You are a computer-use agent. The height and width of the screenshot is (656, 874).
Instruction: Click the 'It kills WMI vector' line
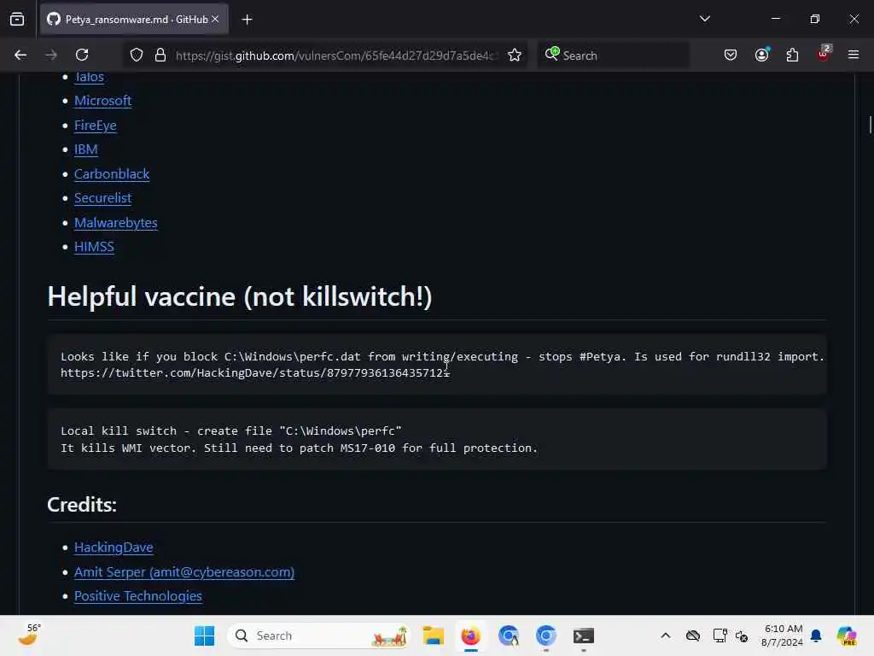tap(300, 448)
